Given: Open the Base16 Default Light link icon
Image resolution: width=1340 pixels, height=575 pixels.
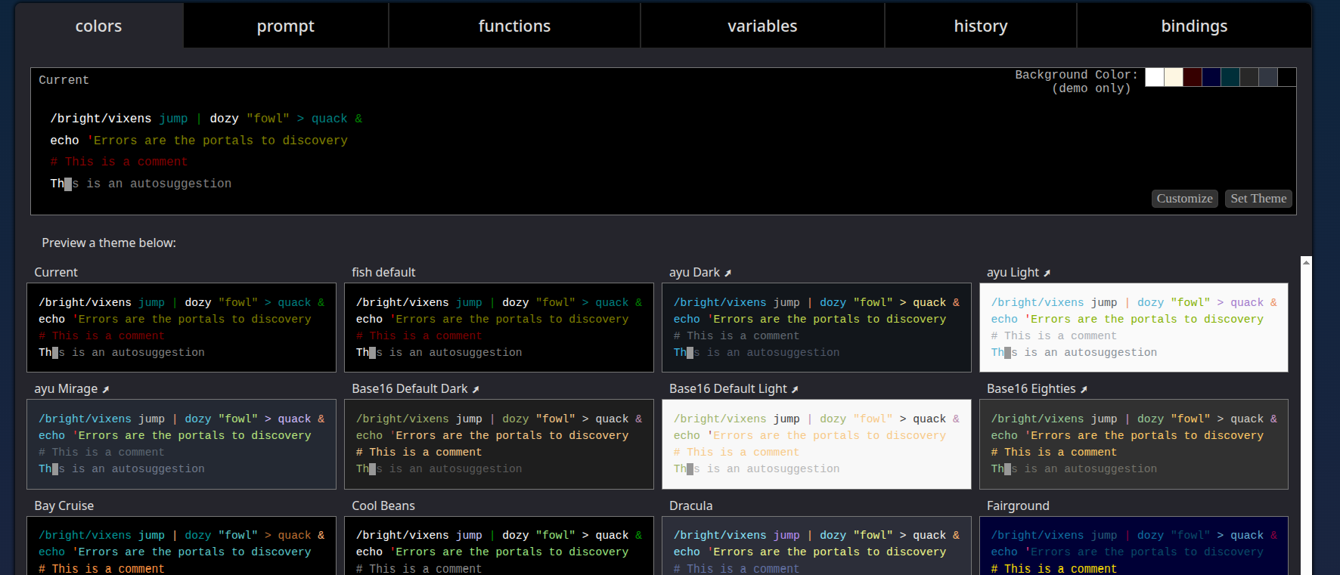Looking at the screenshot, I should [x=795, y=389].
